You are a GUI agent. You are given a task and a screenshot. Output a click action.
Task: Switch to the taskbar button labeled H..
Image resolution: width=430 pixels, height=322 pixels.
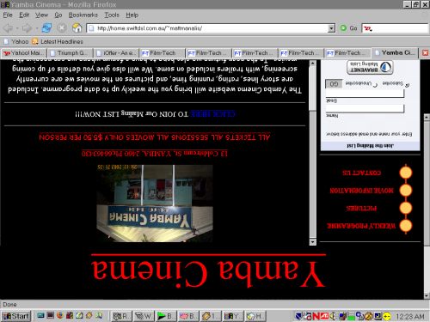[x=255, y=316]
